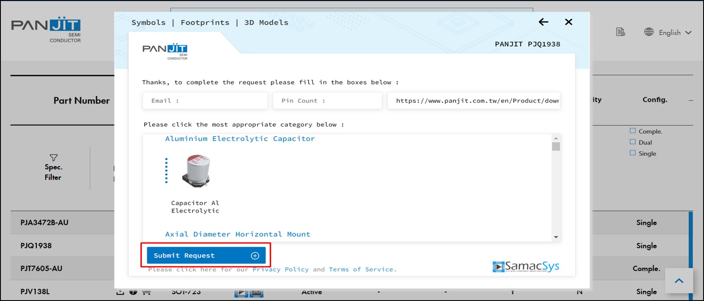Click Comple. value in PJT7605-AU row

click(x=646, y=269)
